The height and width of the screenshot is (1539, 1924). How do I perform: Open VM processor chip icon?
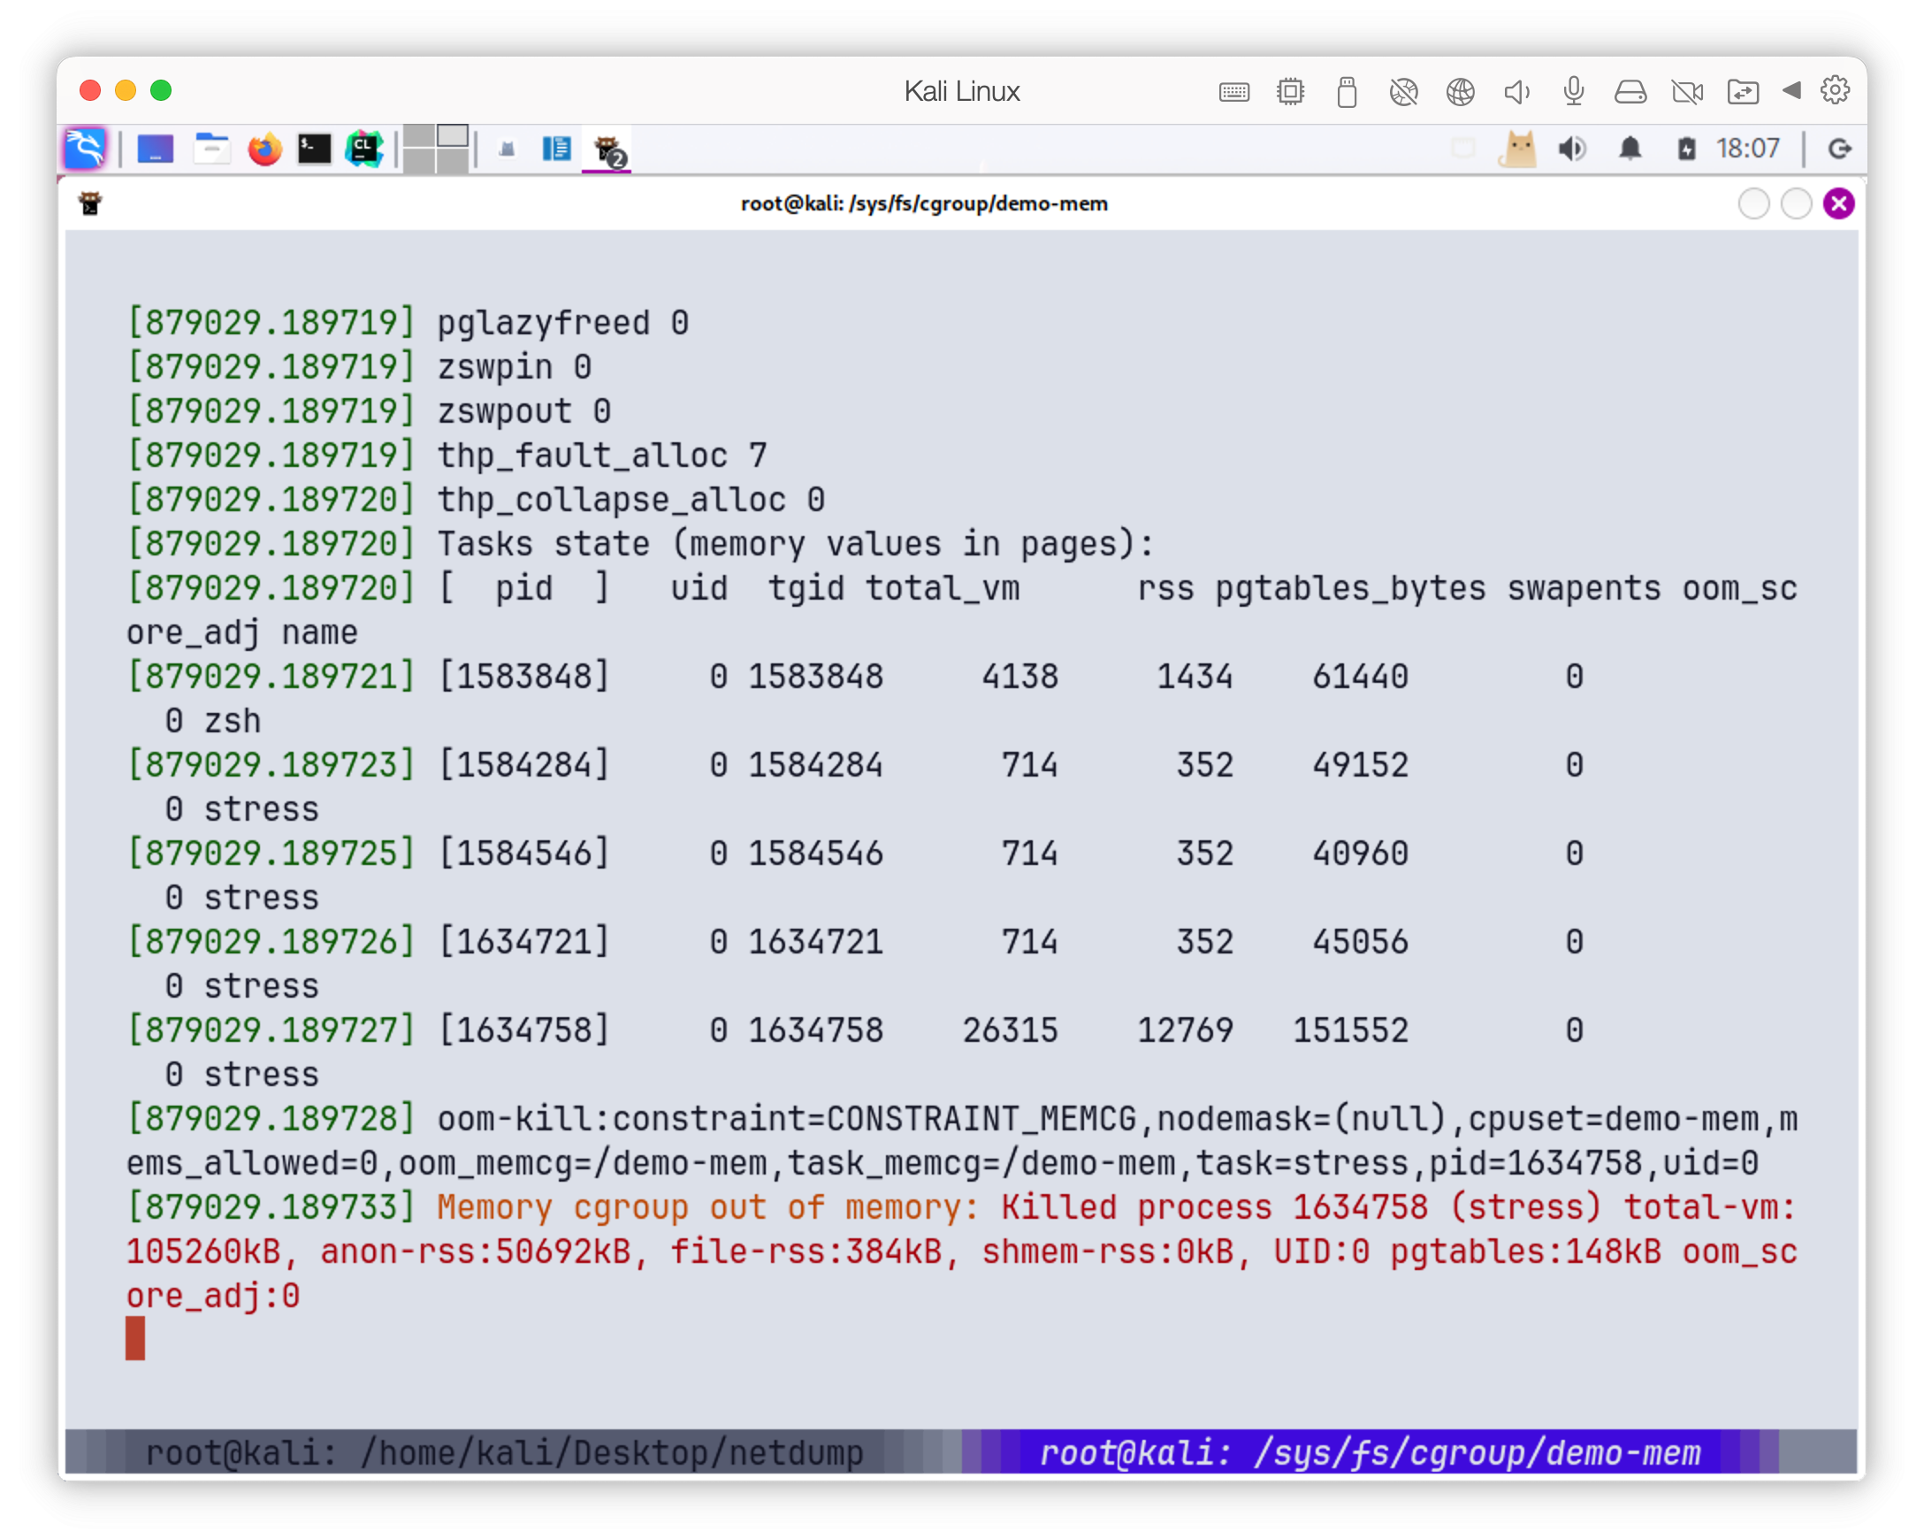pyautogui.click(x=1290, y=91)
